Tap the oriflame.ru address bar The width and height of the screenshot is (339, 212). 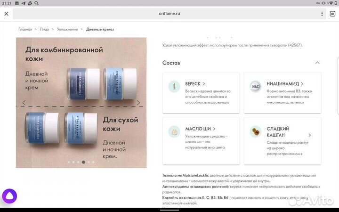[169, 14]
